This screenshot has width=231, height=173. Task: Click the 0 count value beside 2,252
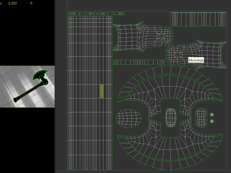[x=31, y=3]
